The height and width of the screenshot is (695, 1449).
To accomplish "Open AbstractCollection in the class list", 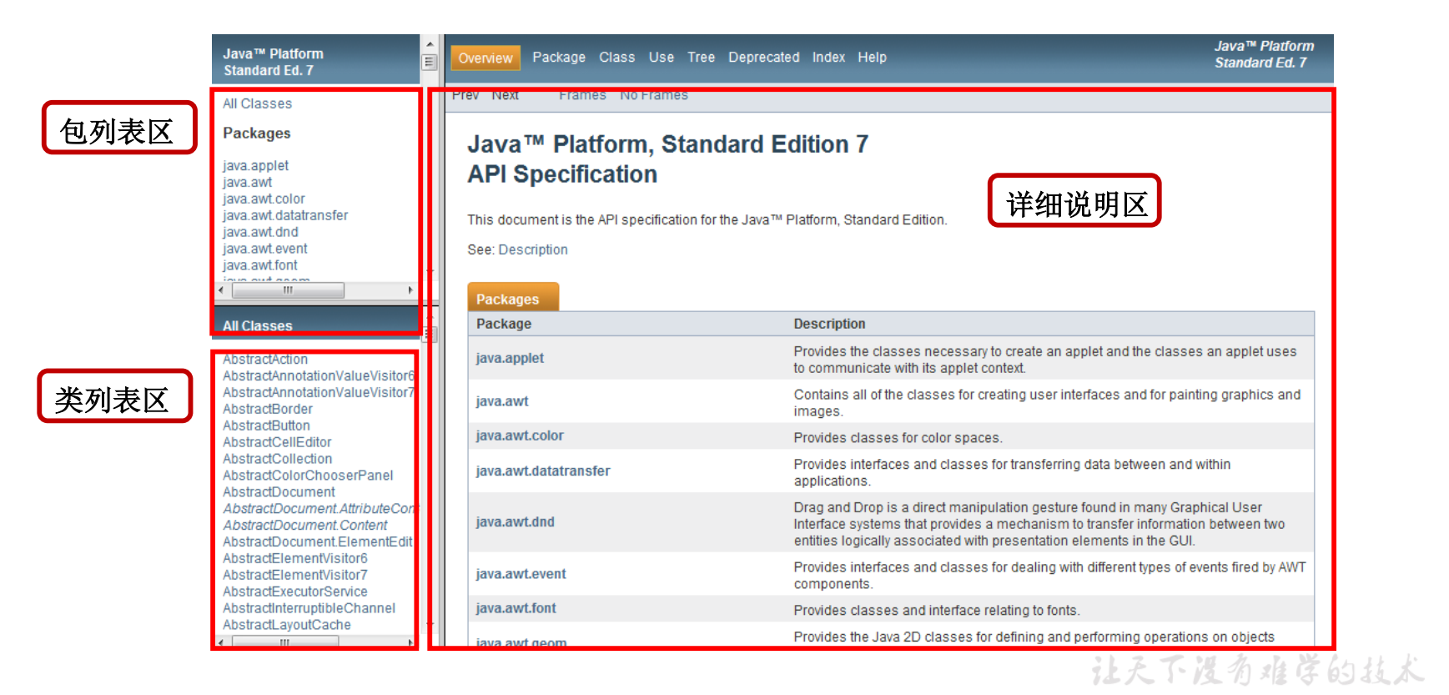I will click(x=277, y=460).
